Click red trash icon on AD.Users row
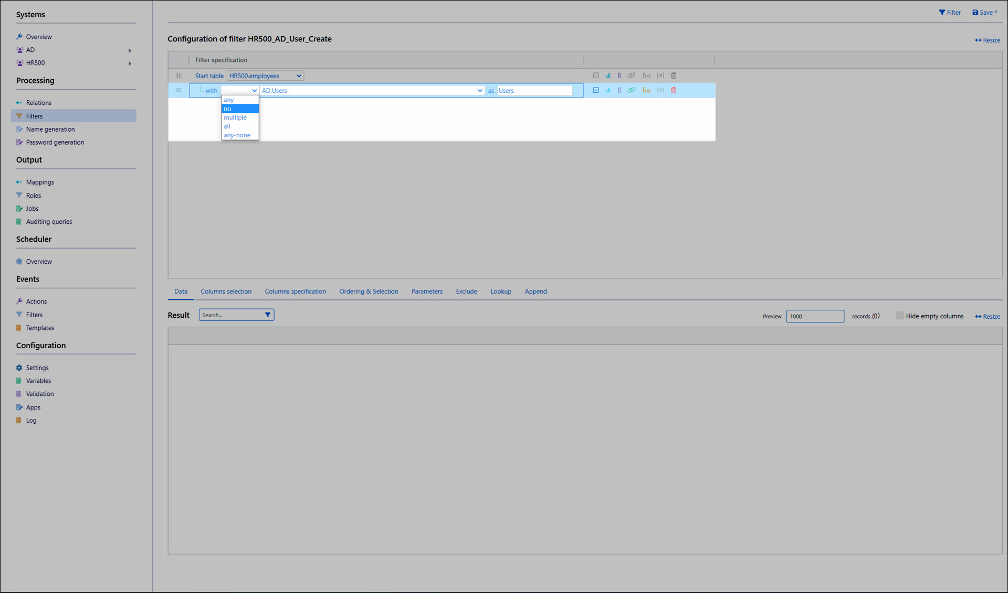Viewport: 1008px width, 593px height. [674, 90]
